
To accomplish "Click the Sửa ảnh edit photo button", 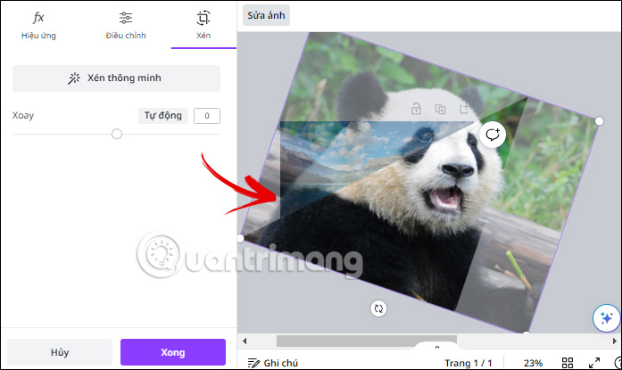I will [x=266, y=15].
